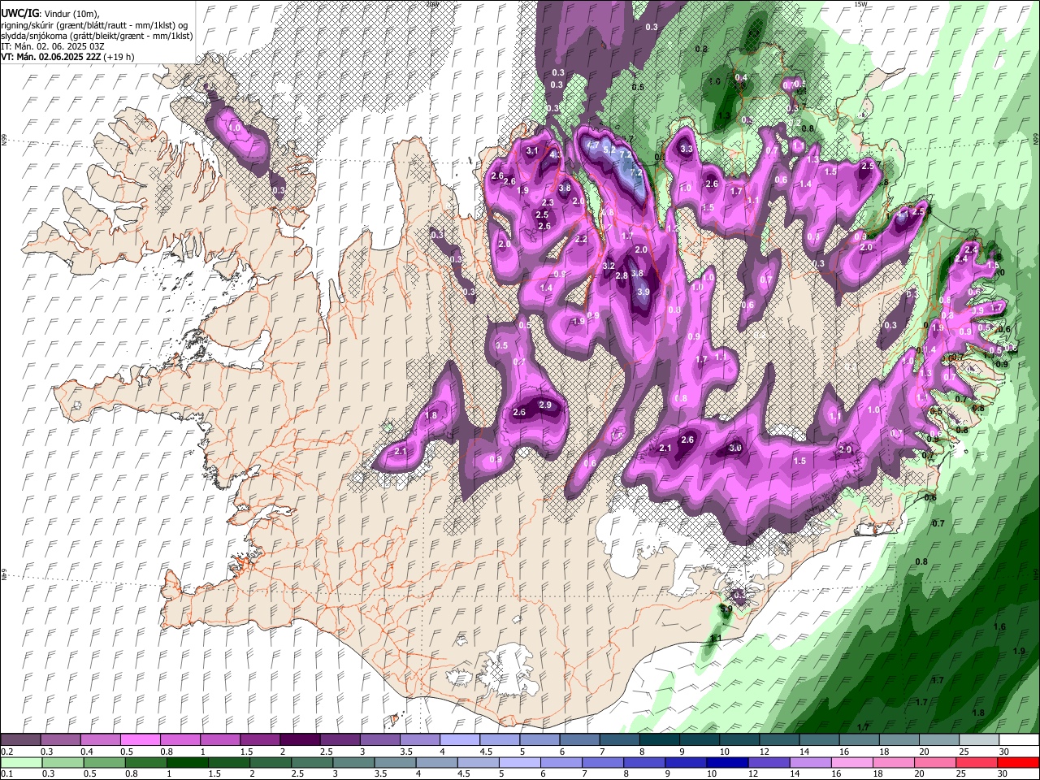Click the '0.1' label of the lower legend
The height and width of the screenshot is (780, 1040).
[x=6, y=773]
